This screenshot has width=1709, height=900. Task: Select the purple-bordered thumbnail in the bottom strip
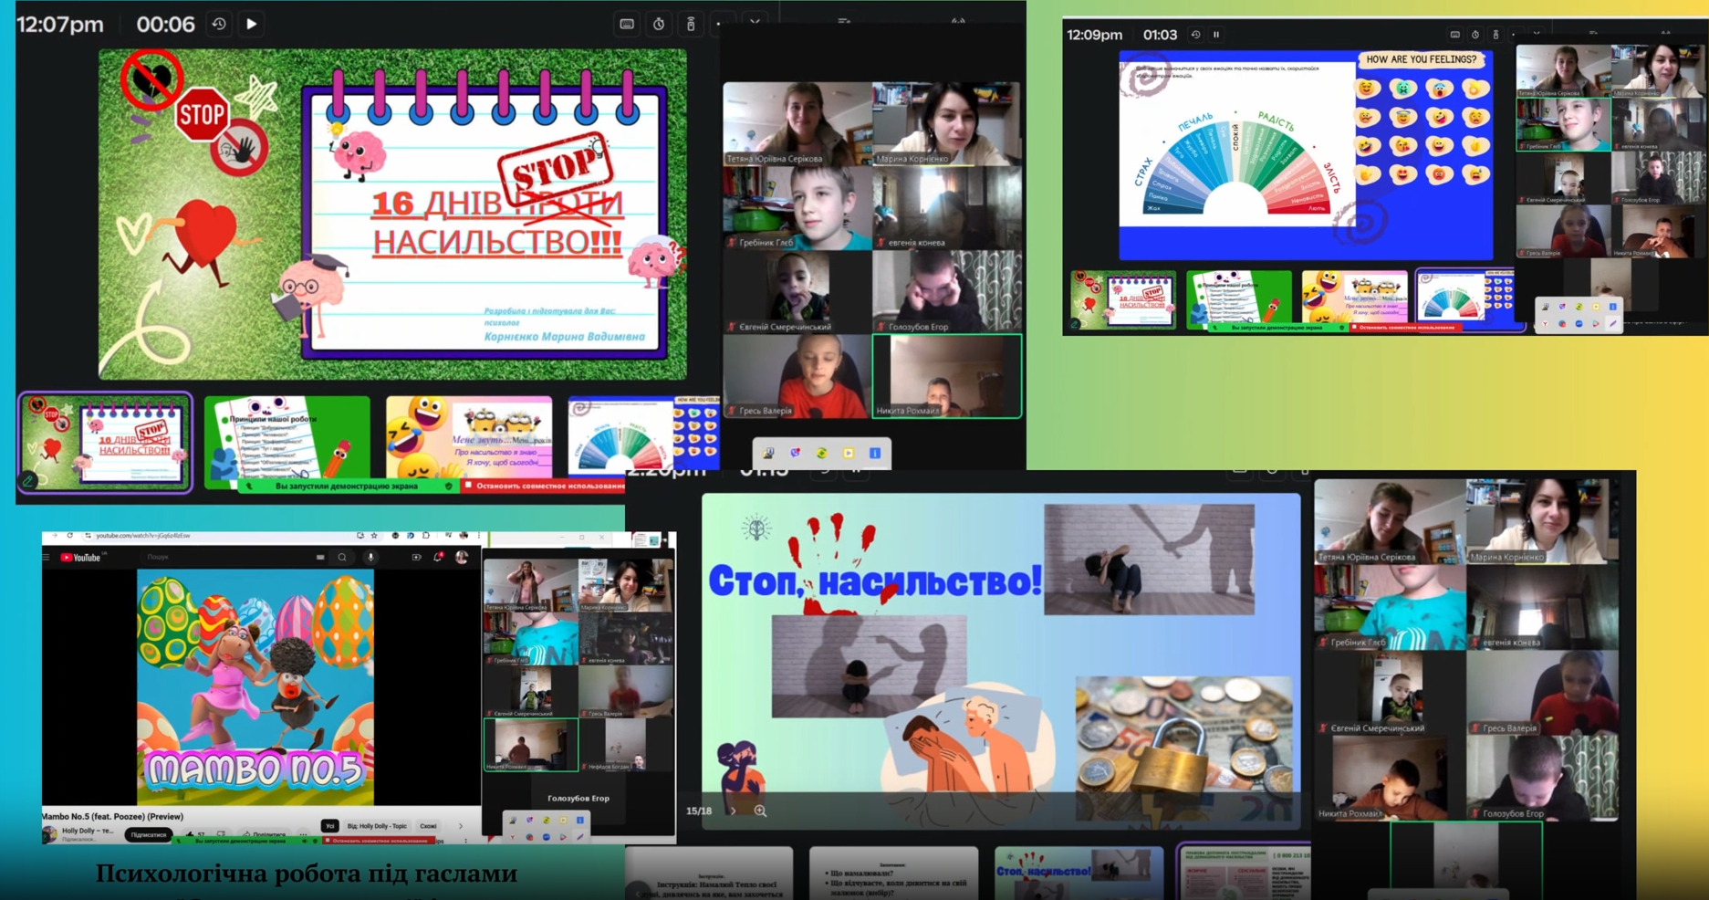[x=1245, y=872]
